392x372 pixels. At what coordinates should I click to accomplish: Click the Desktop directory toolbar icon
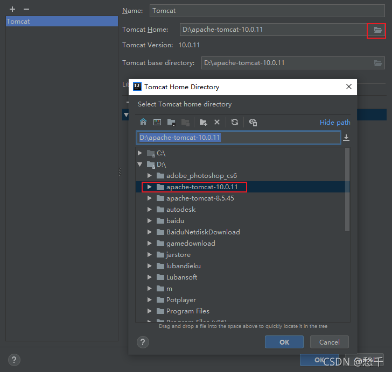[157, 122]
